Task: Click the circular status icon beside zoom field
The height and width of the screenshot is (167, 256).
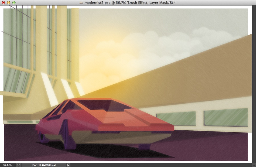Action: (18, 165)
